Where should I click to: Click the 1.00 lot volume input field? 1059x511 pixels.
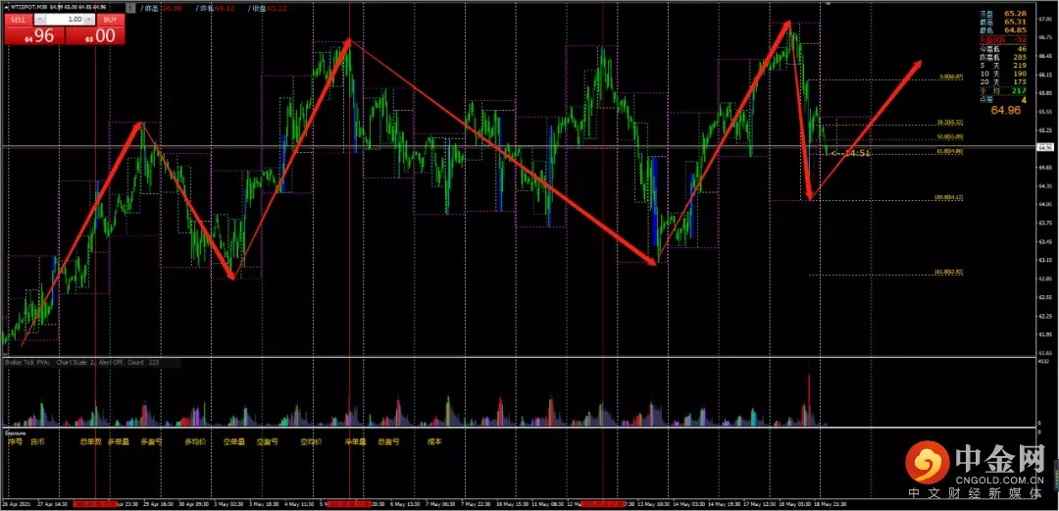click(x=64, y=20)
